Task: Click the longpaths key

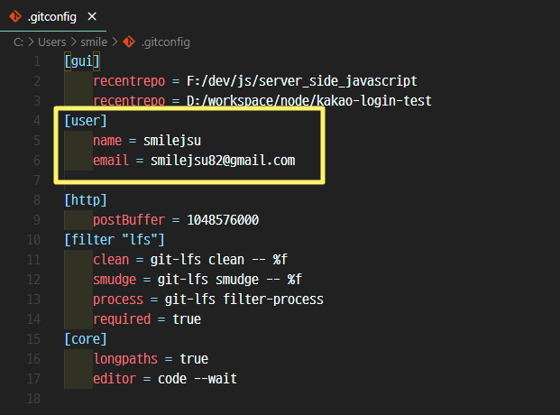Action: pos(125,359)
